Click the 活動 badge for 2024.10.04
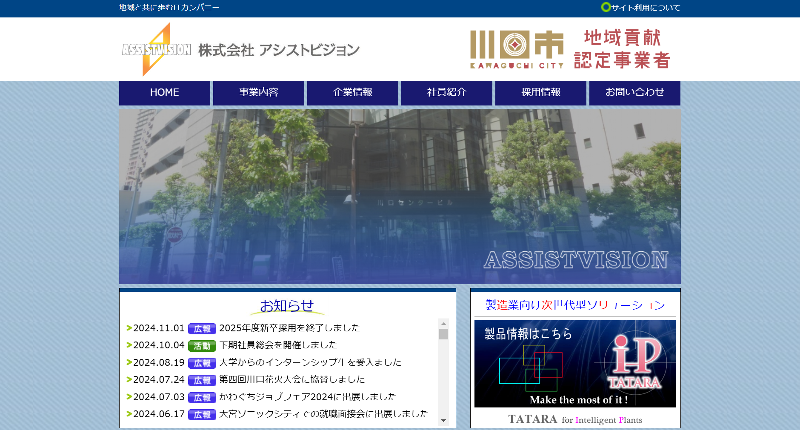800x430 pixels. pyautogui.click(x=202, y=346)
